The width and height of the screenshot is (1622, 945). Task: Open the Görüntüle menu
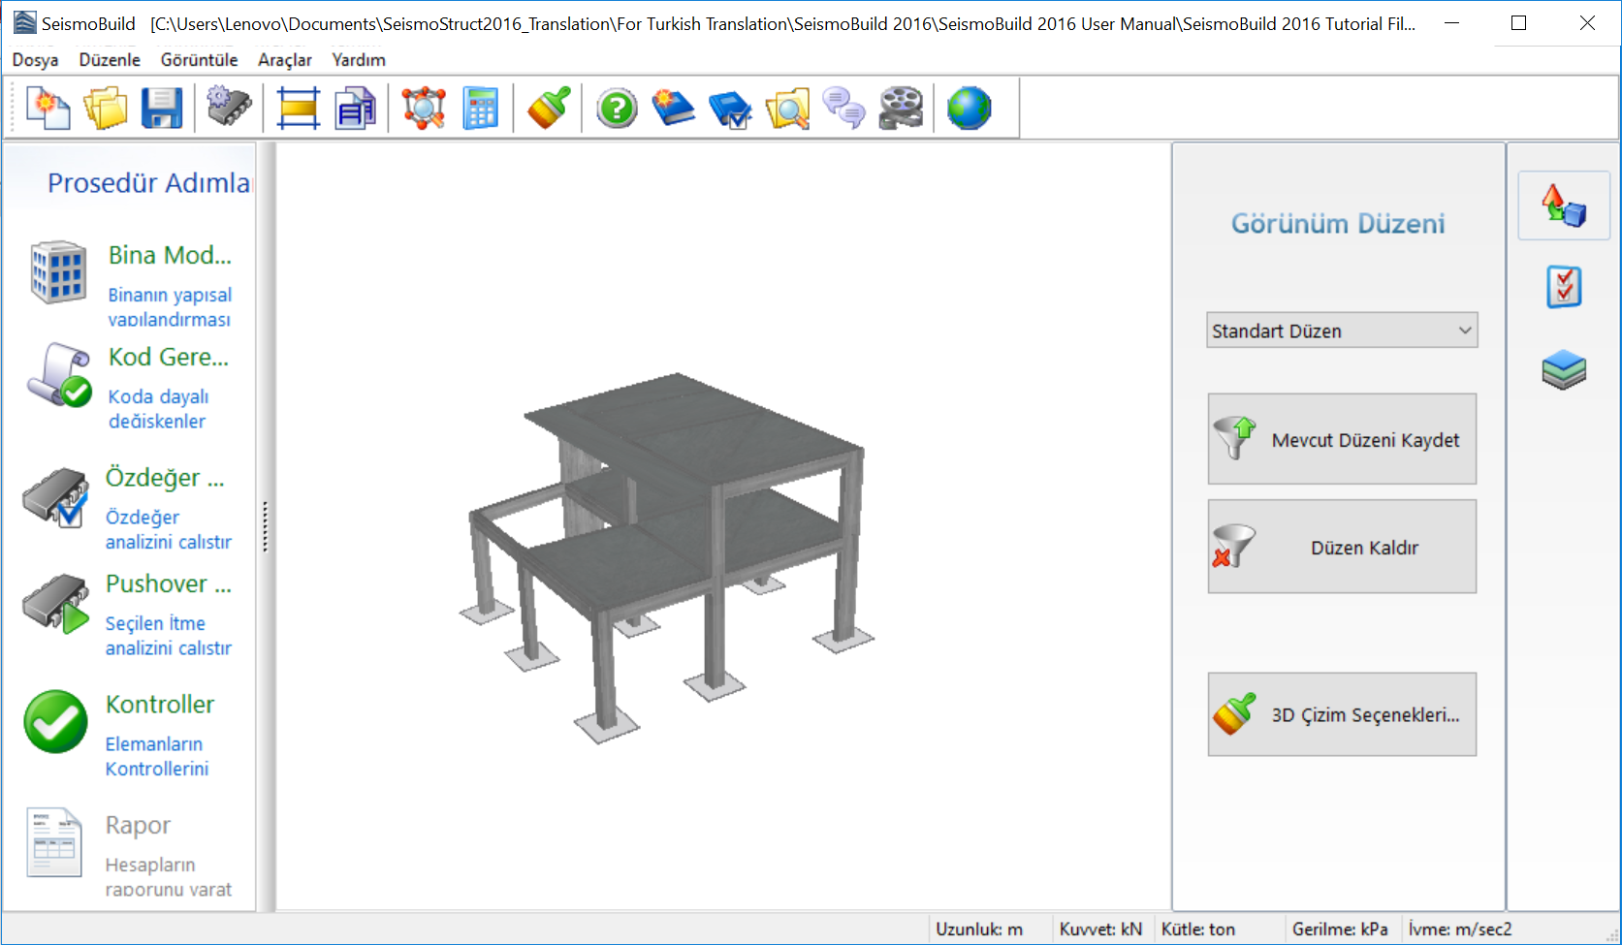tap(199, 60)
